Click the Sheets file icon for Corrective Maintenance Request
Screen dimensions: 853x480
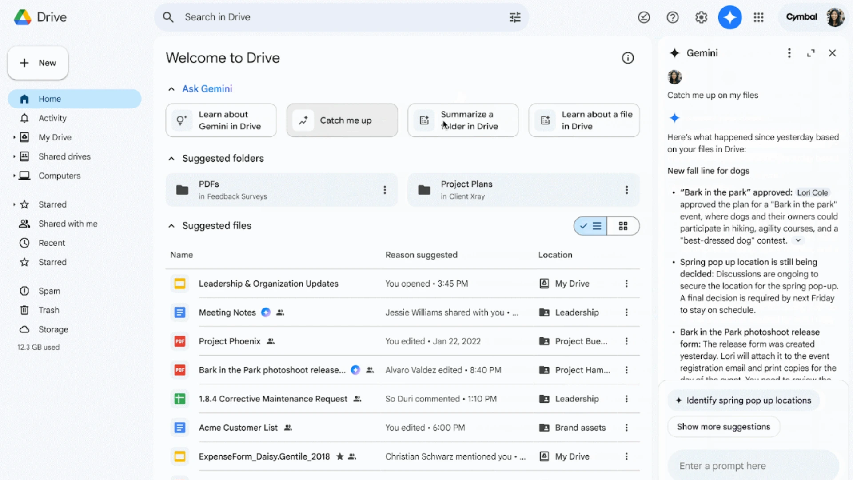tap(180, 399)
